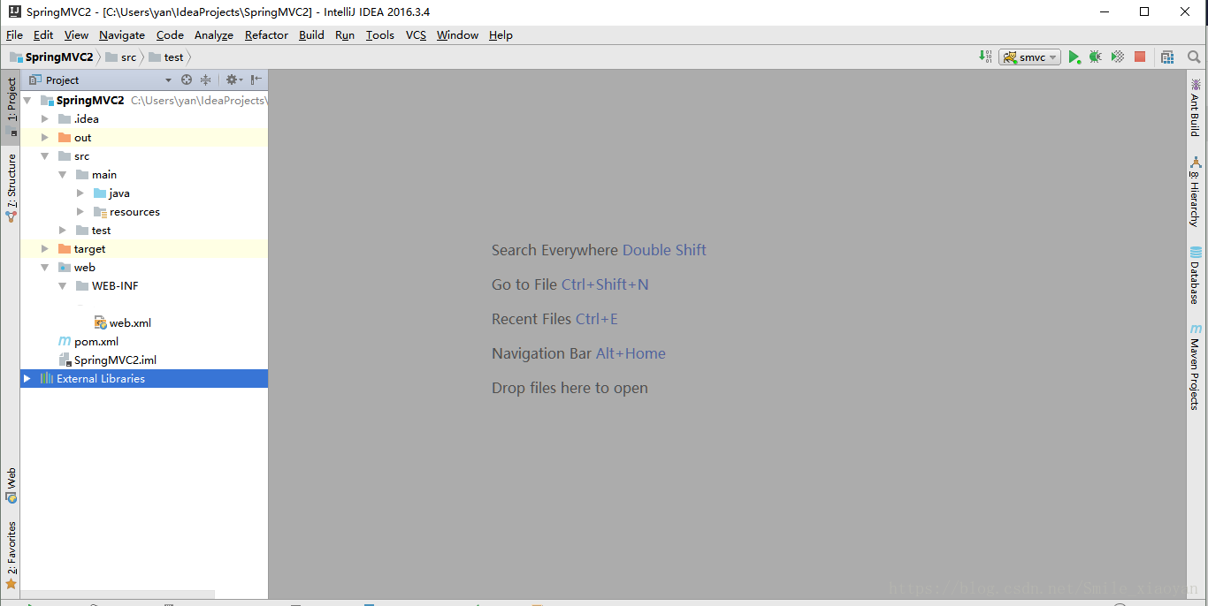Expand the .idea folder arrow
Viewport: 1208px width, 606px height.
point(45,118)
